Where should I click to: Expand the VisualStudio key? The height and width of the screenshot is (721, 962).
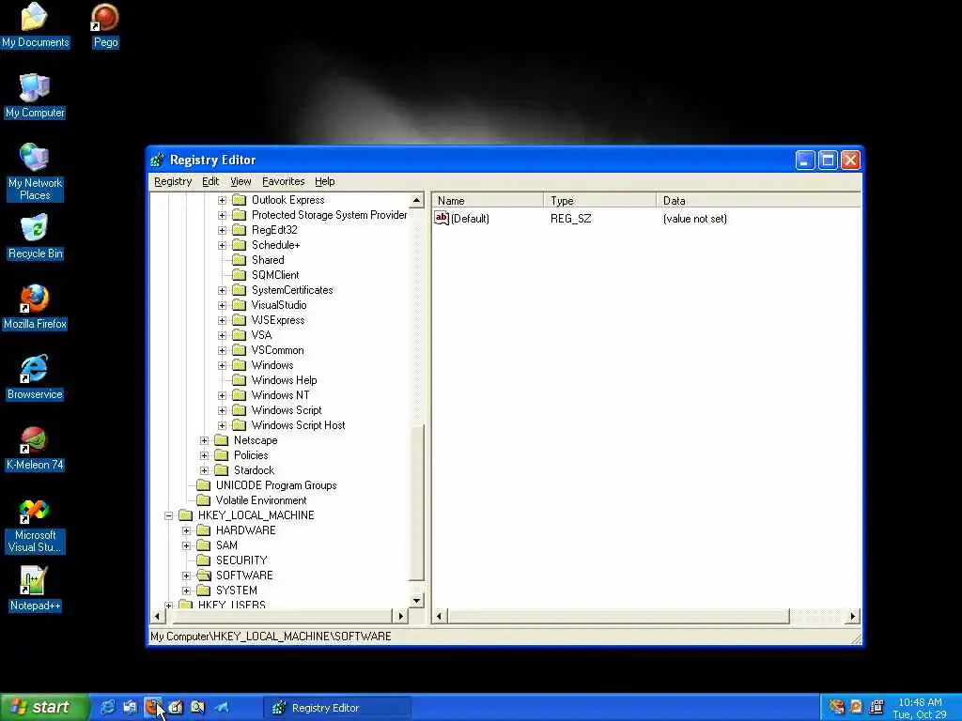tap(222, 305)
